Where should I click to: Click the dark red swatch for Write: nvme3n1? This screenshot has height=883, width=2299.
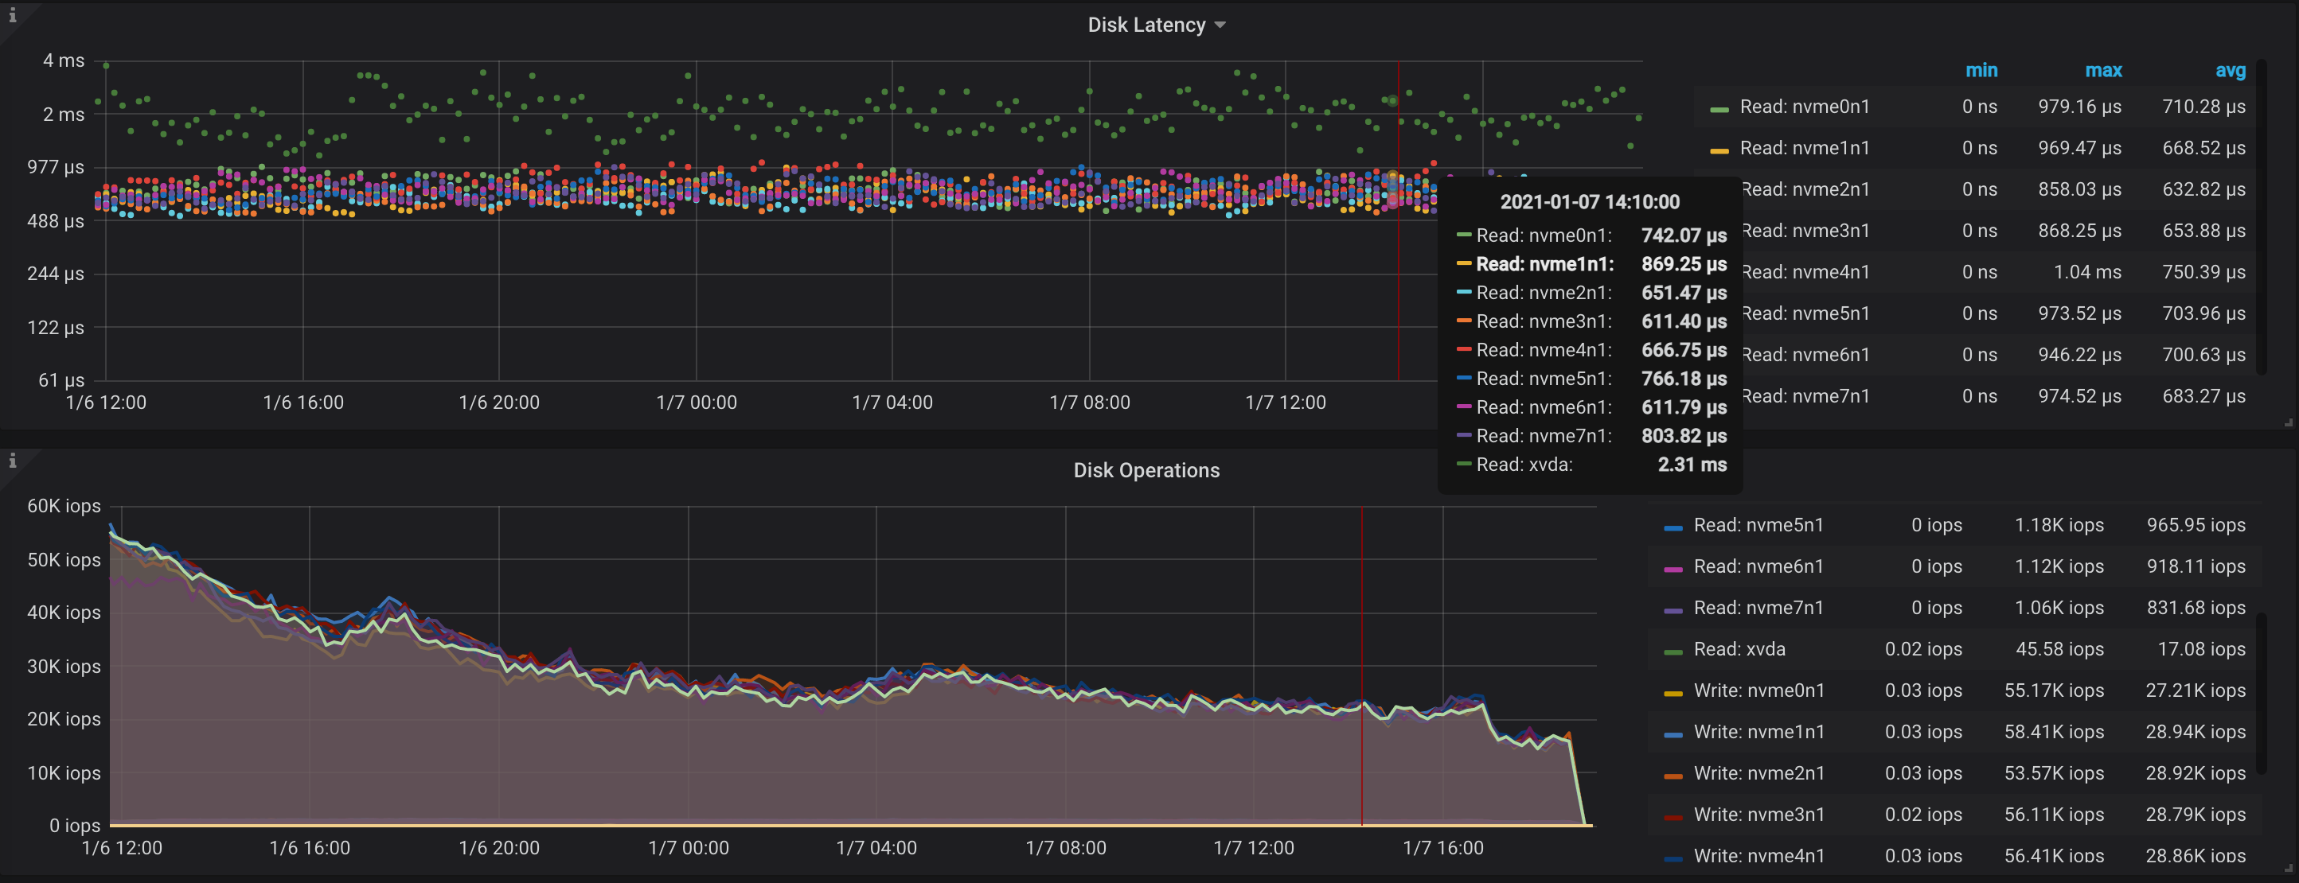click(1673, 817)
